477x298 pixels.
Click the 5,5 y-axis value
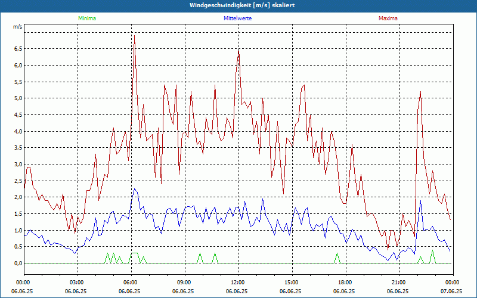coord(18,82)
